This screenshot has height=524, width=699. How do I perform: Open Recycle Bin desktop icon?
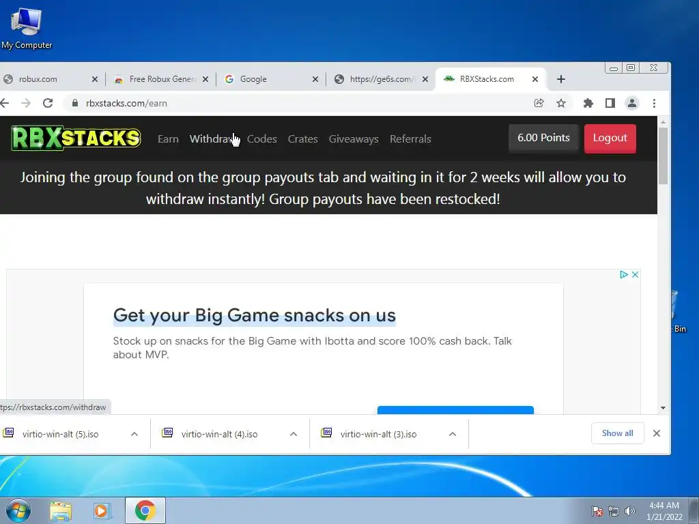[x=678, y=311]
